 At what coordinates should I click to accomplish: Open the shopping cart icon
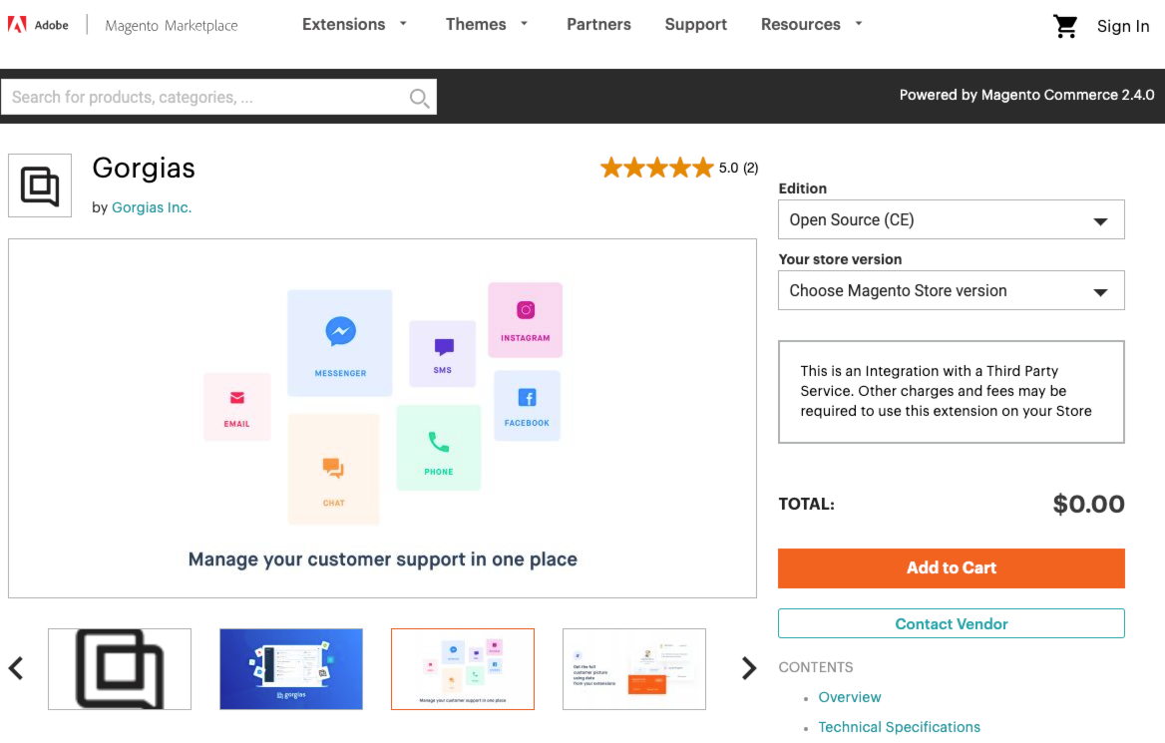(1064, 26)
